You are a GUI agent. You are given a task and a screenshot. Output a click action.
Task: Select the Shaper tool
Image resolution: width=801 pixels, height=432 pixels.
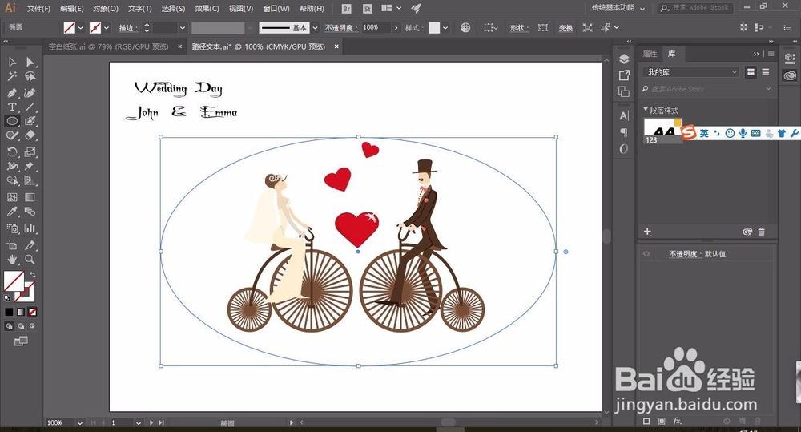click(12, 135)
